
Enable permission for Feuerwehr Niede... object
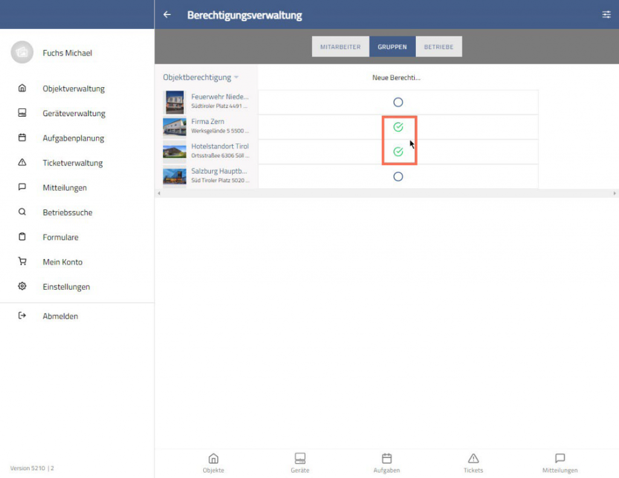click(x=398, y=102)
